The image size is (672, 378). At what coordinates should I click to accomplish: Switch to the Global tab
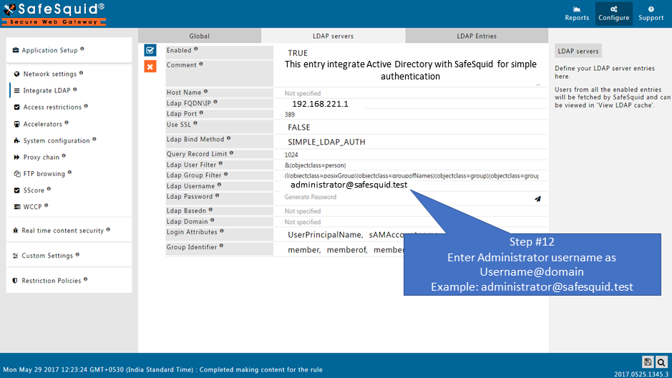pyautogui.click(x=199, y=36)
